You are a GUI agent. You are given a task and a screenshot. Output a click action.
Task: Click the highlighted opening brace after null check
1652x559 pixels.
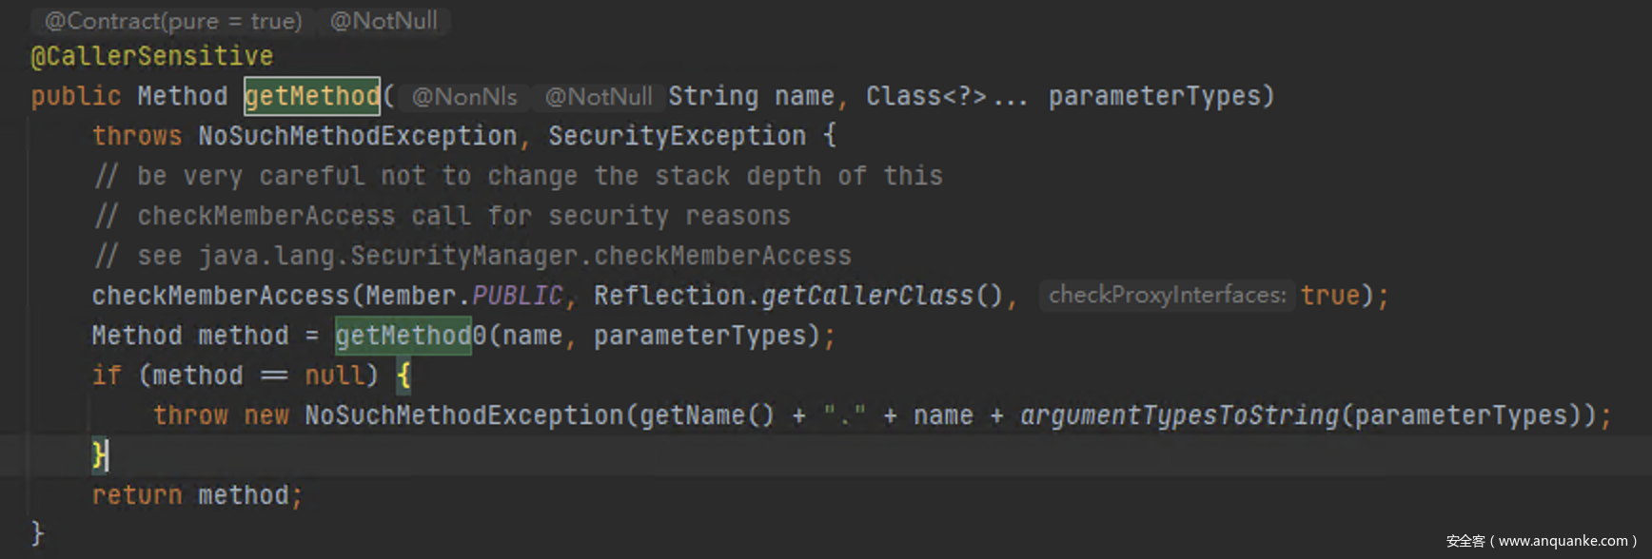[403, 376]
